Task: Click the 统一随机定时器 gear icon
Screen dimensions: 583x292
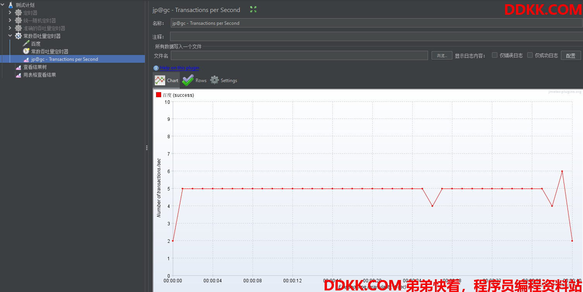Action: 18,21
